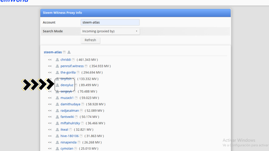Click the user icon beside miftahulrizky
269x151 pixels.
(x=57, y=123)
